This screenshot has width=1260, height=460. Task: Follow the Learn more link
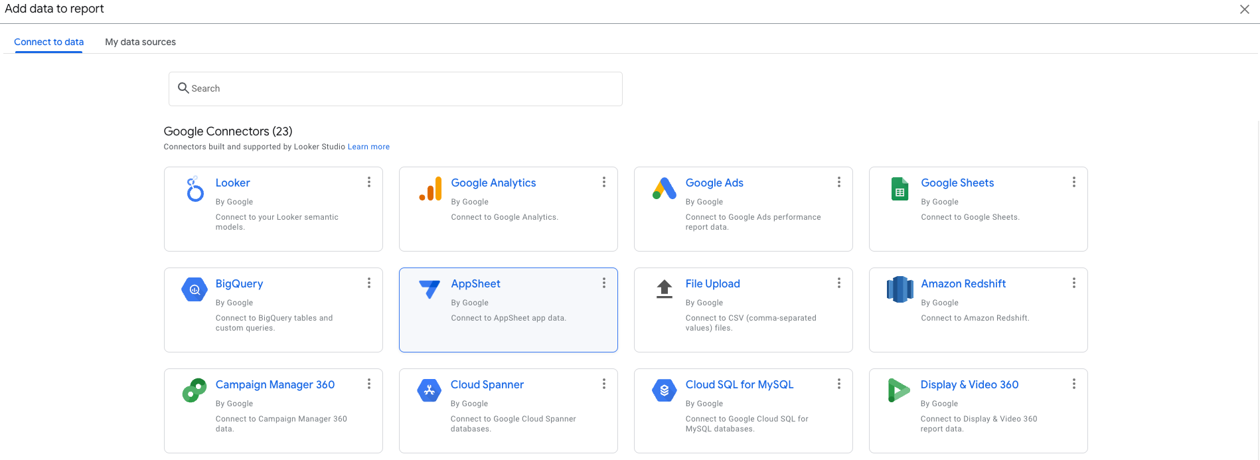point(368,147)
